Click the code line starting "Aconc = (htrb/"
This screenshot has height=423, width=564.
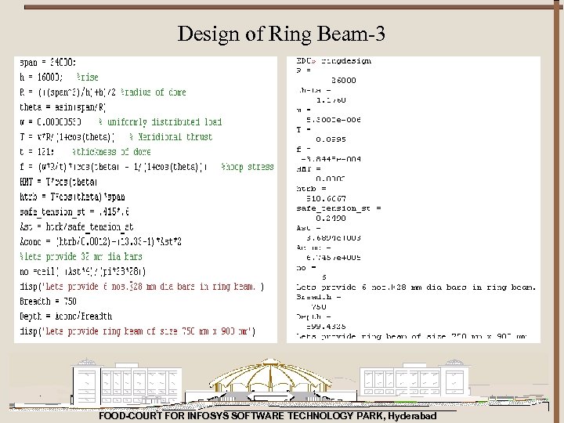tap(101, 241)
